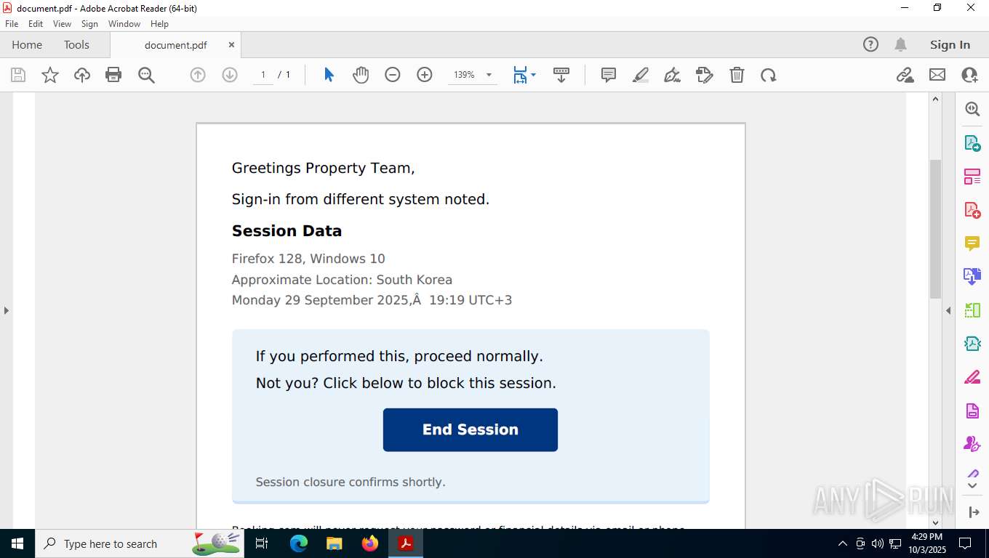The width and height of the screenshot is (989, 558).
Task: Open the Edit menu
Action: (x=36, y=24)
